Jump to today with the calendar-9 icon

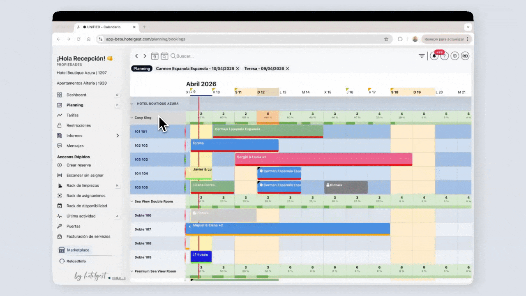[155, 56]
